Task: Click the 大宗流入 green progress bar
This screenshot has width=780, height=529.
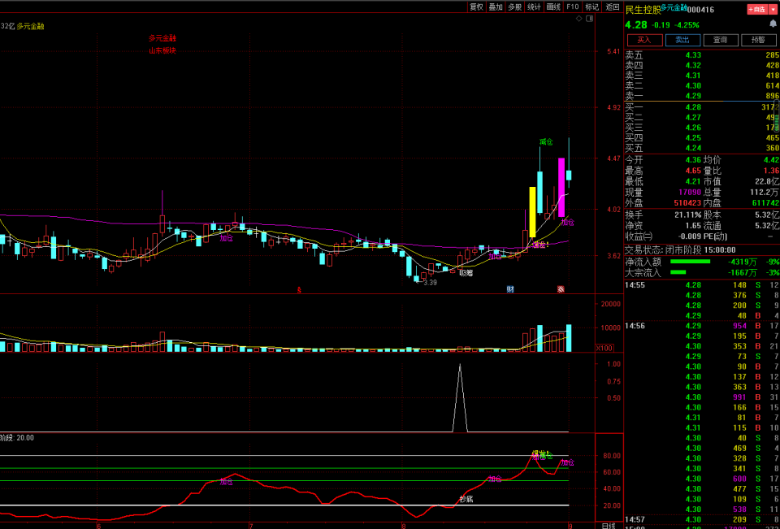Action: click(x=678, y=272)
